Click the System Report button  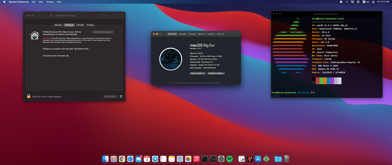[198, 73]
